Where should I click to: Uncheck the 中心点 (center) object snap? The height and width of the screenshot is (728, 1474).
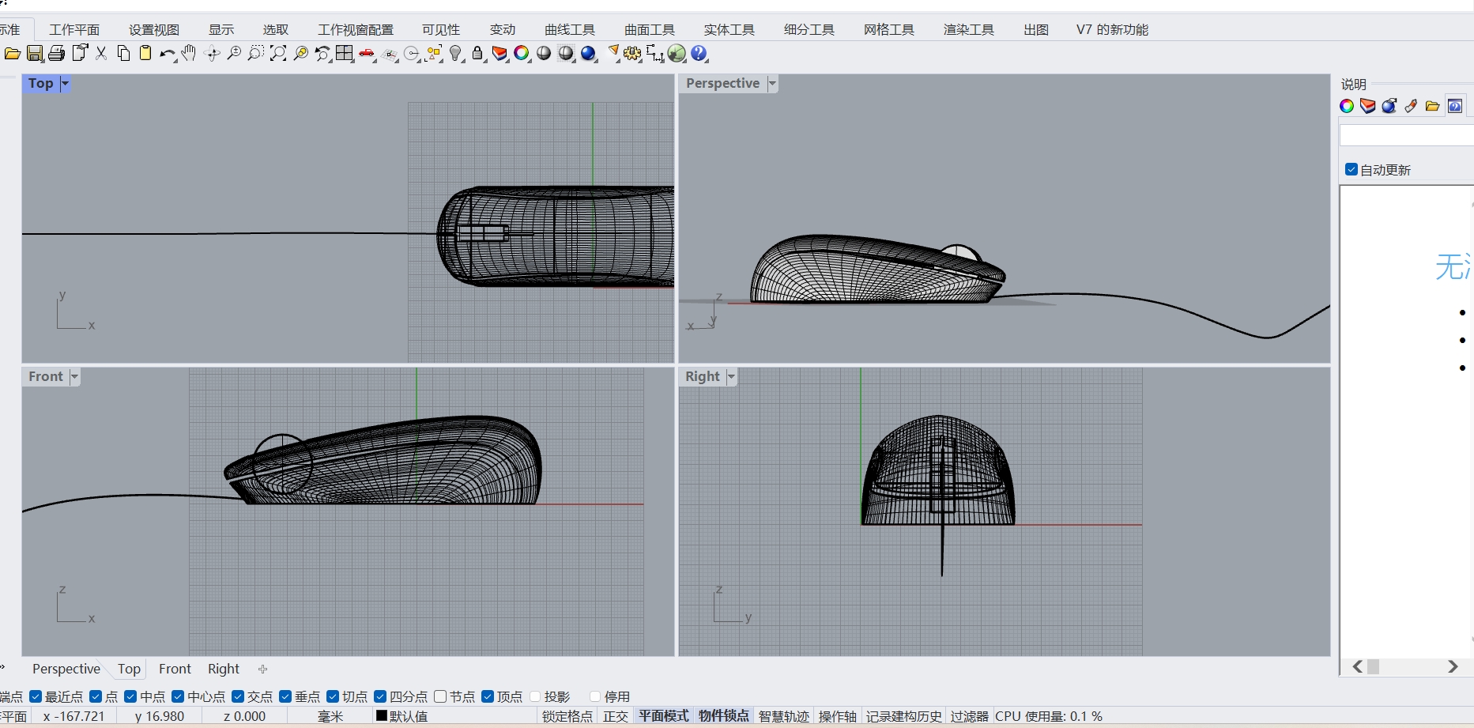pyautogui.click(x=178, y=696)
